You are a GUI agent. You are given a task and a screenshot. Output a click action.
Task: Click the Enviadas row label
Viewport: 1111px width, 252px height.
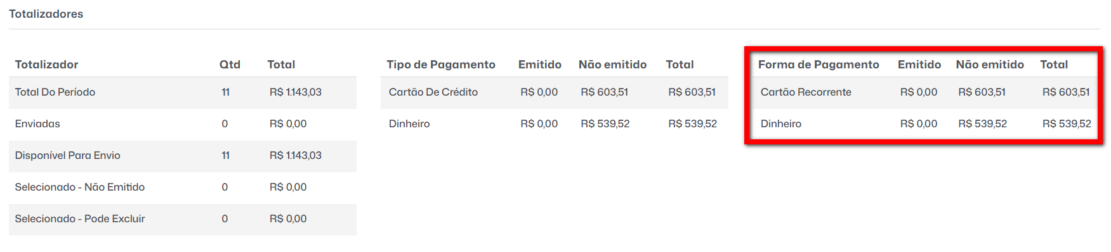click(37, 124)
